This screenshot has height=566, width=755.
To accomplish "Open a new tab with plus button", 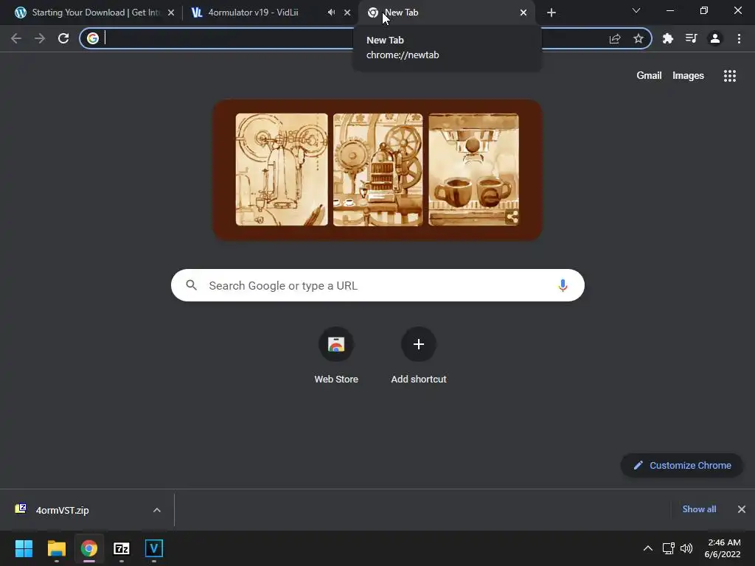I will pos(552,13).
